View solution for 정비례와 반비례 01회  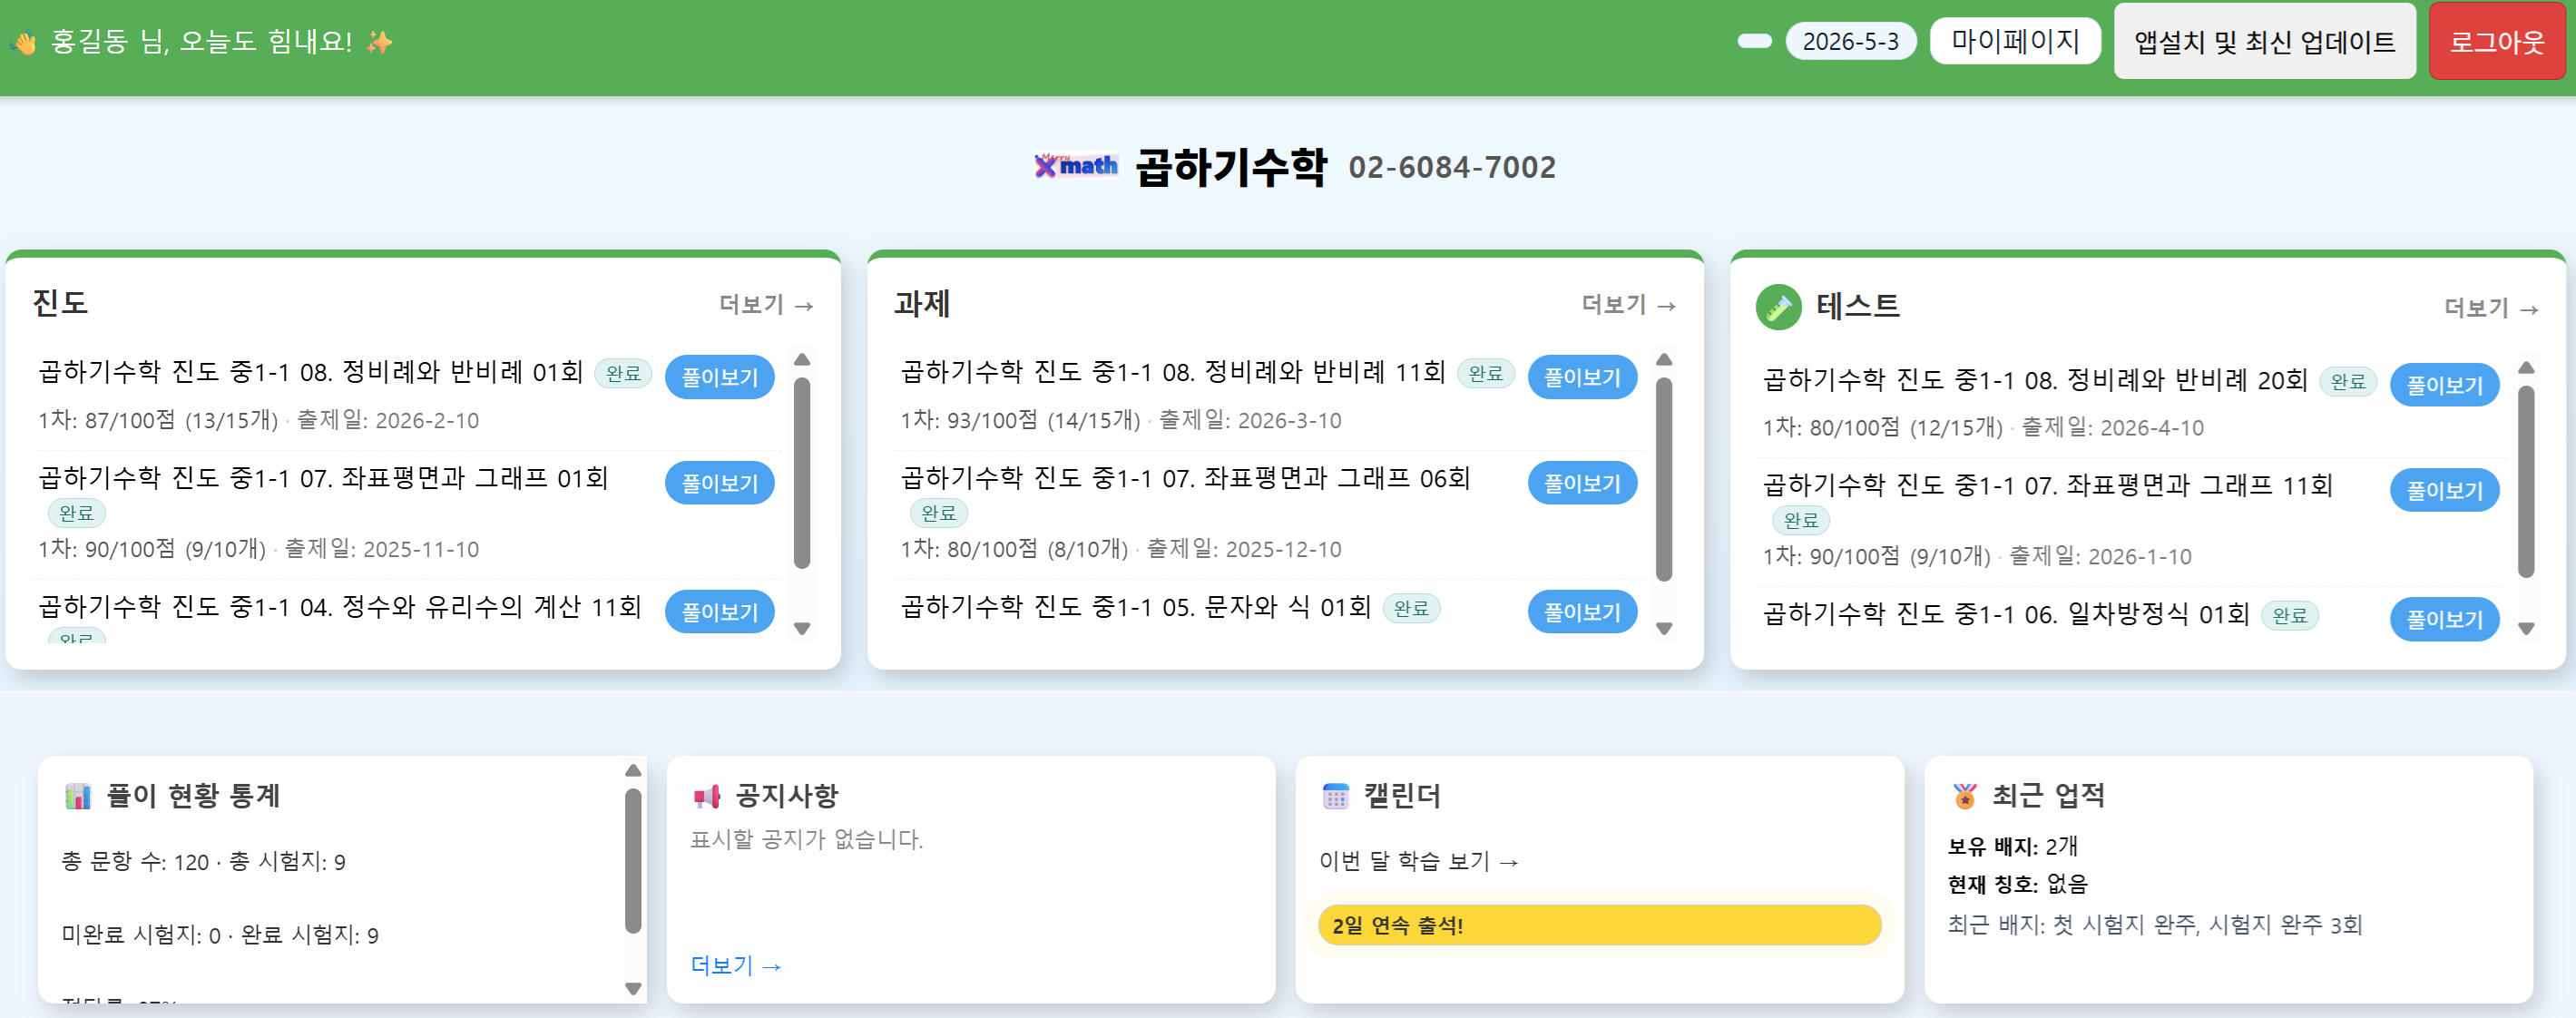tap(719, 377)
